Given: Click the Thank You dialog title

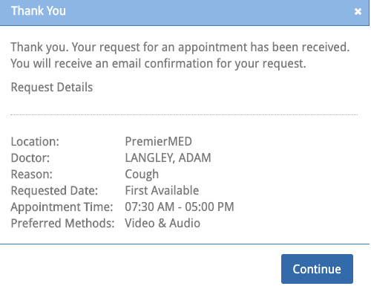Looking at the screenshot, I should pyautogui.click(x=39, y=11).
